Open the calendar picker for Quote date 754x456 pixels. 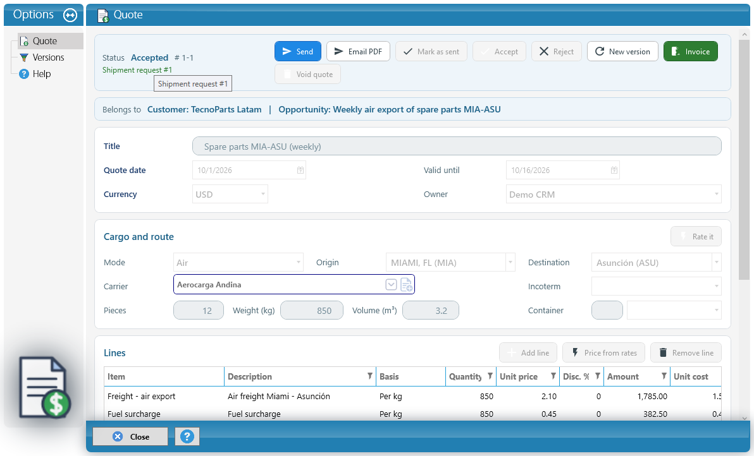(300, 170)
